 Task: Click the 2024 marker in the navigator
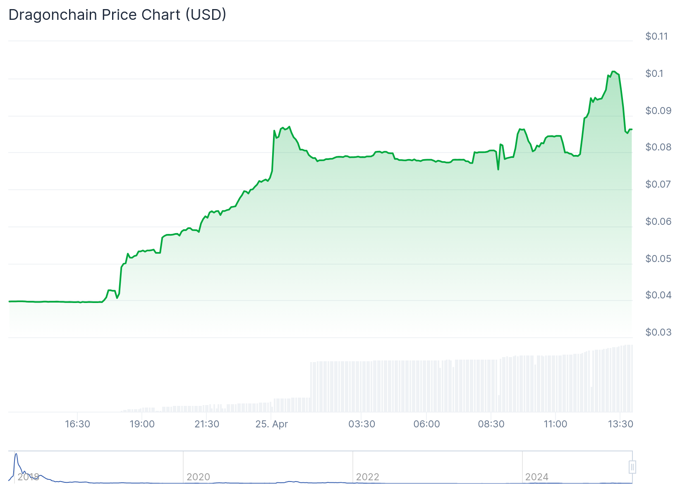[x=536, y=477]
